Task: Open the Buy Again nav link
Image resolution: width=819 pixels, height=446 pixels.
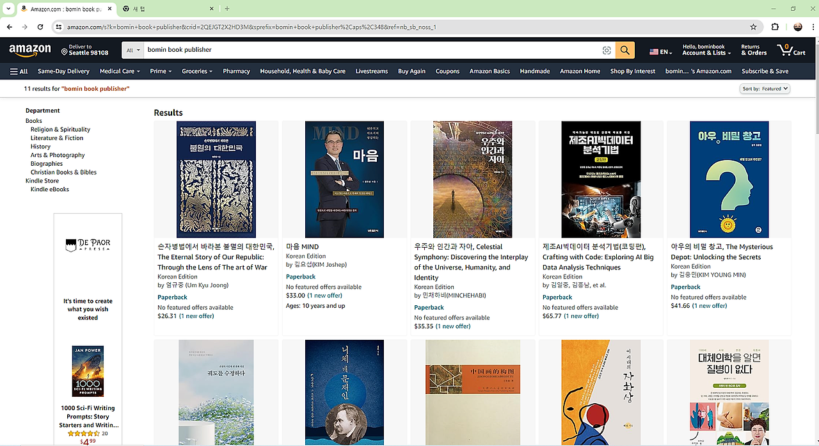Action: [x=411, y=71]
